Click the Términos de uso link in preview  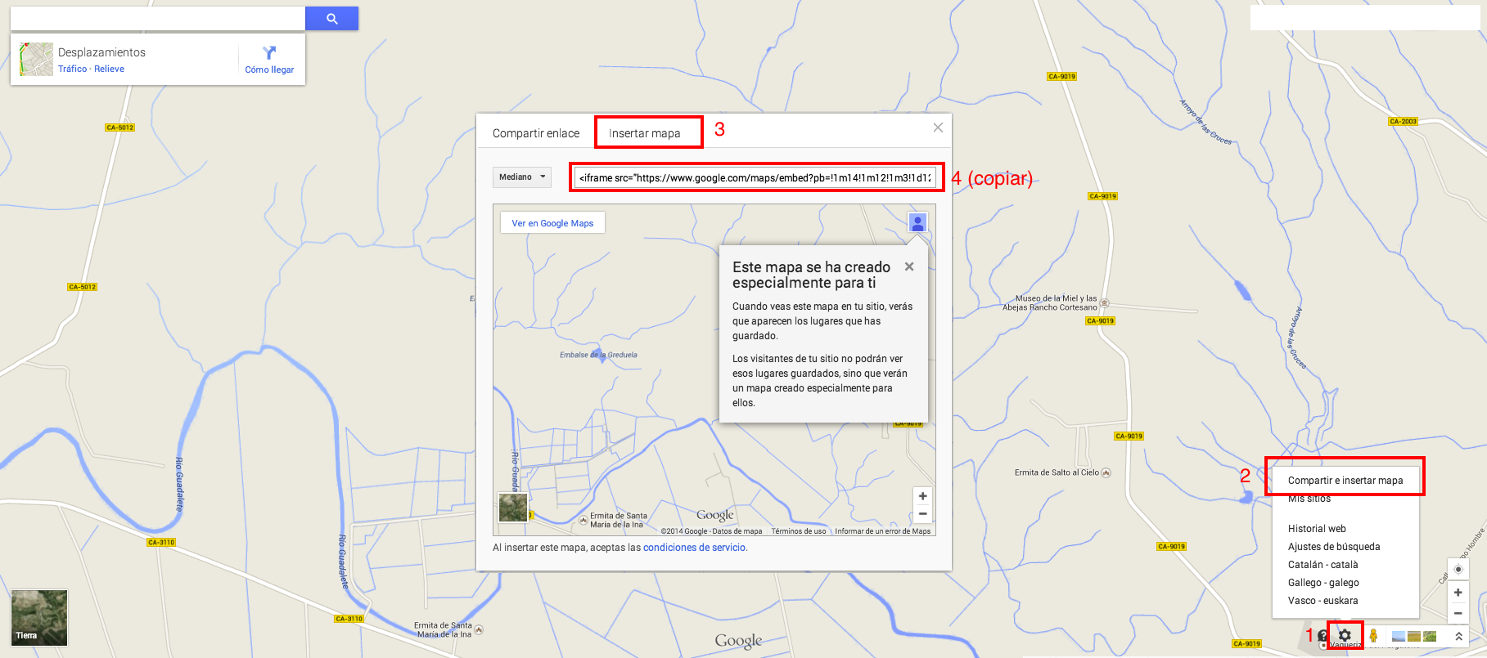798,531
